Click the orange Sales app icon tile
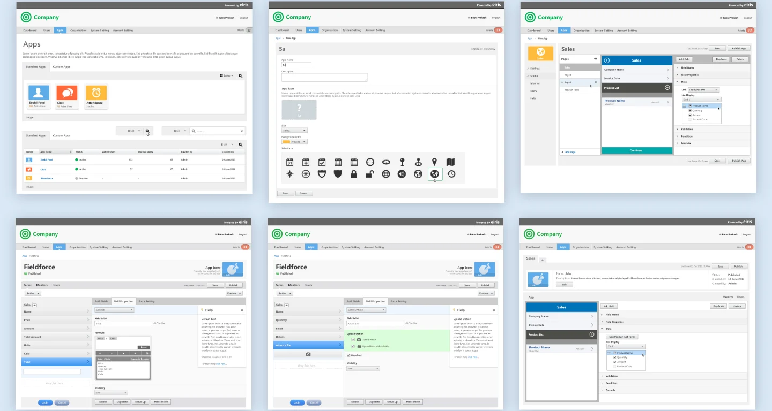The height and width of the screenshot is (411, 772). click(x=540, y=54)
